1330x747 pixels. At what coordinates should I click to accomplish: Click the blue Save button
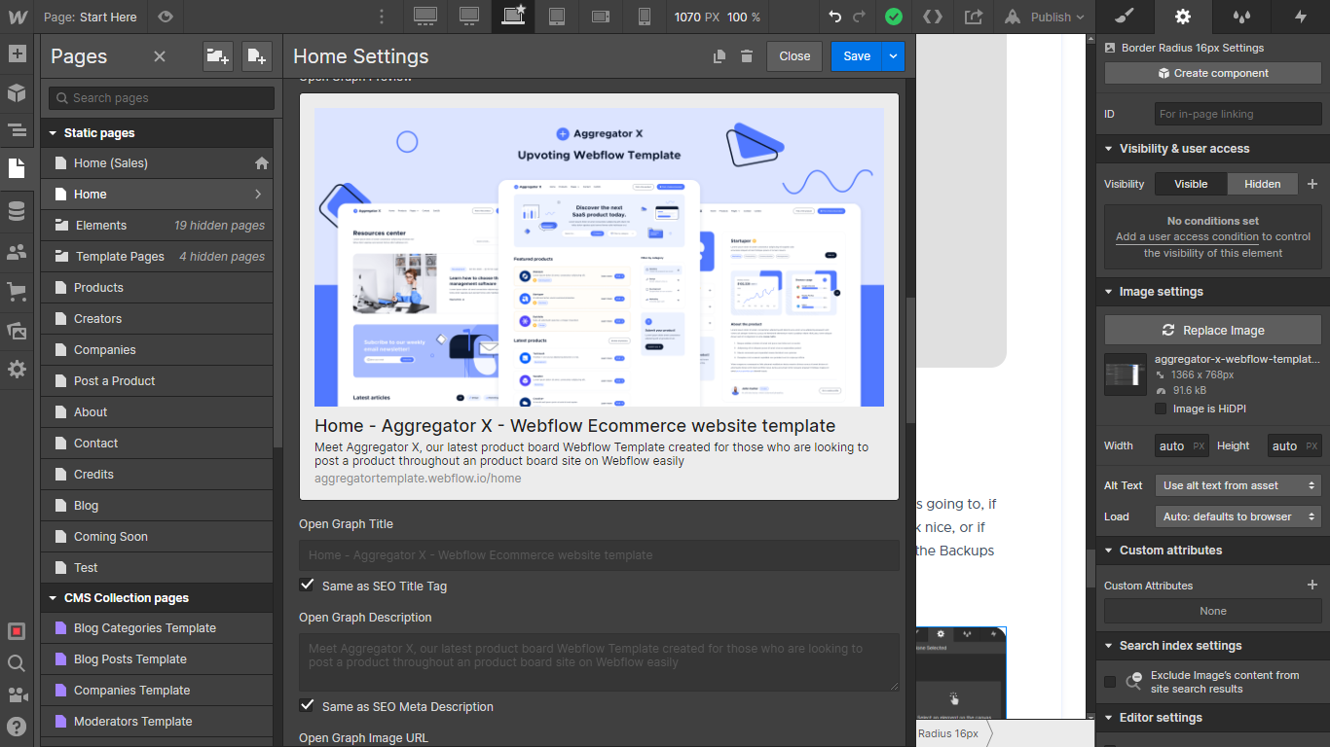pyautogui.click(x=857, y=56)
